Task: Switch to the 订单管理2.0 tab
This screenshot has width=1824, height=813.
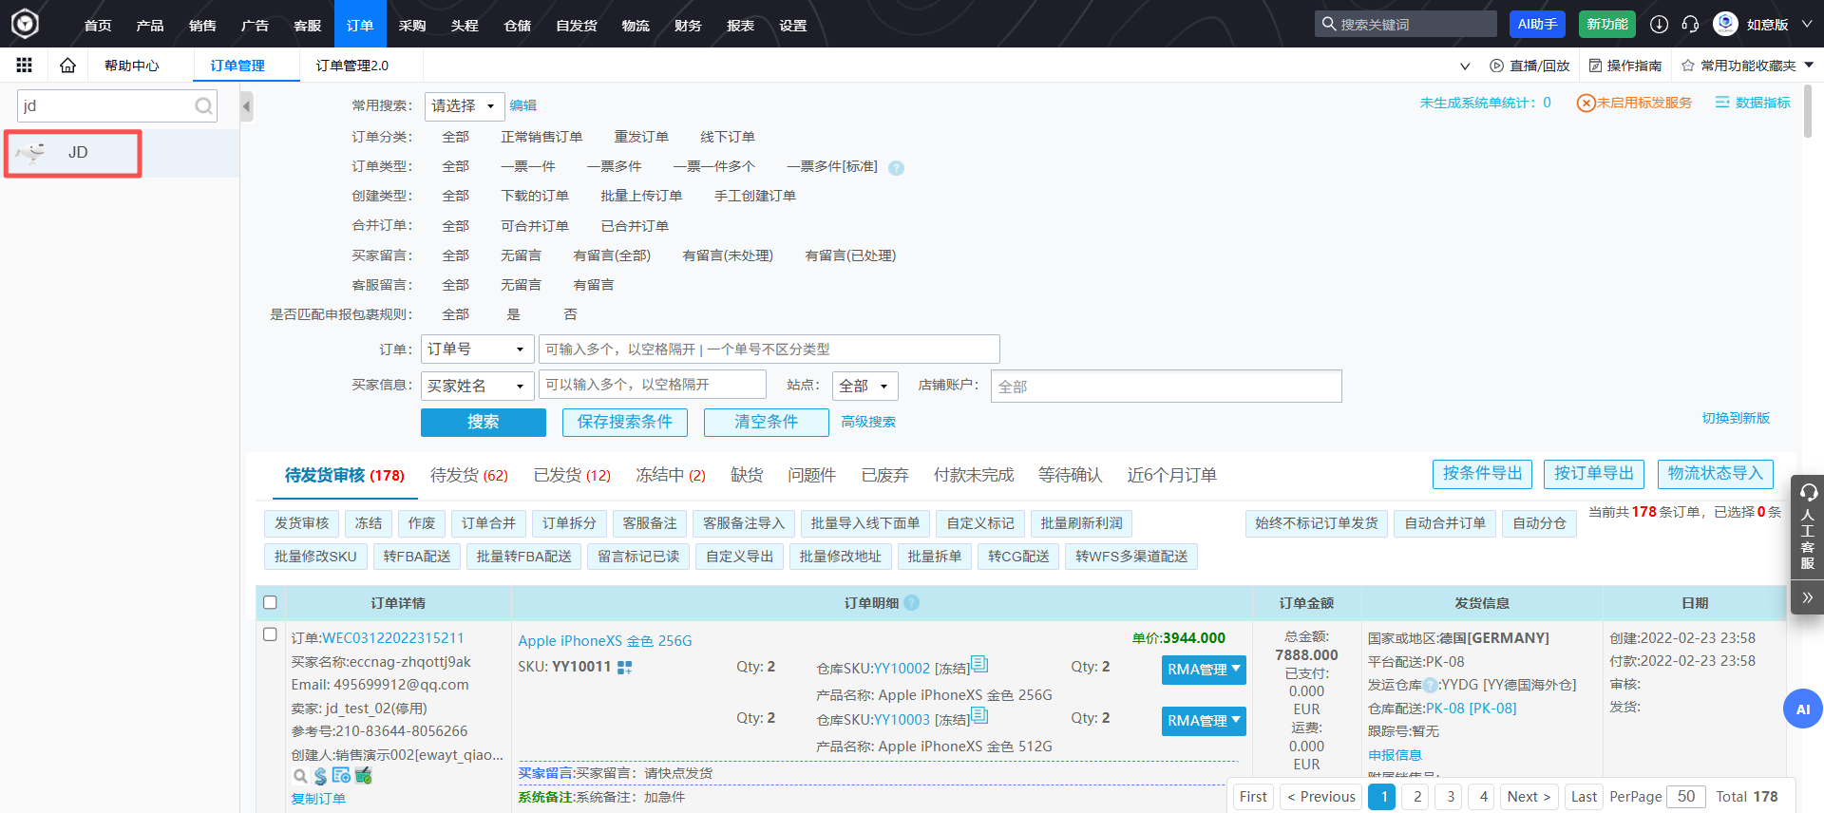Action: (x=352, y=66)
